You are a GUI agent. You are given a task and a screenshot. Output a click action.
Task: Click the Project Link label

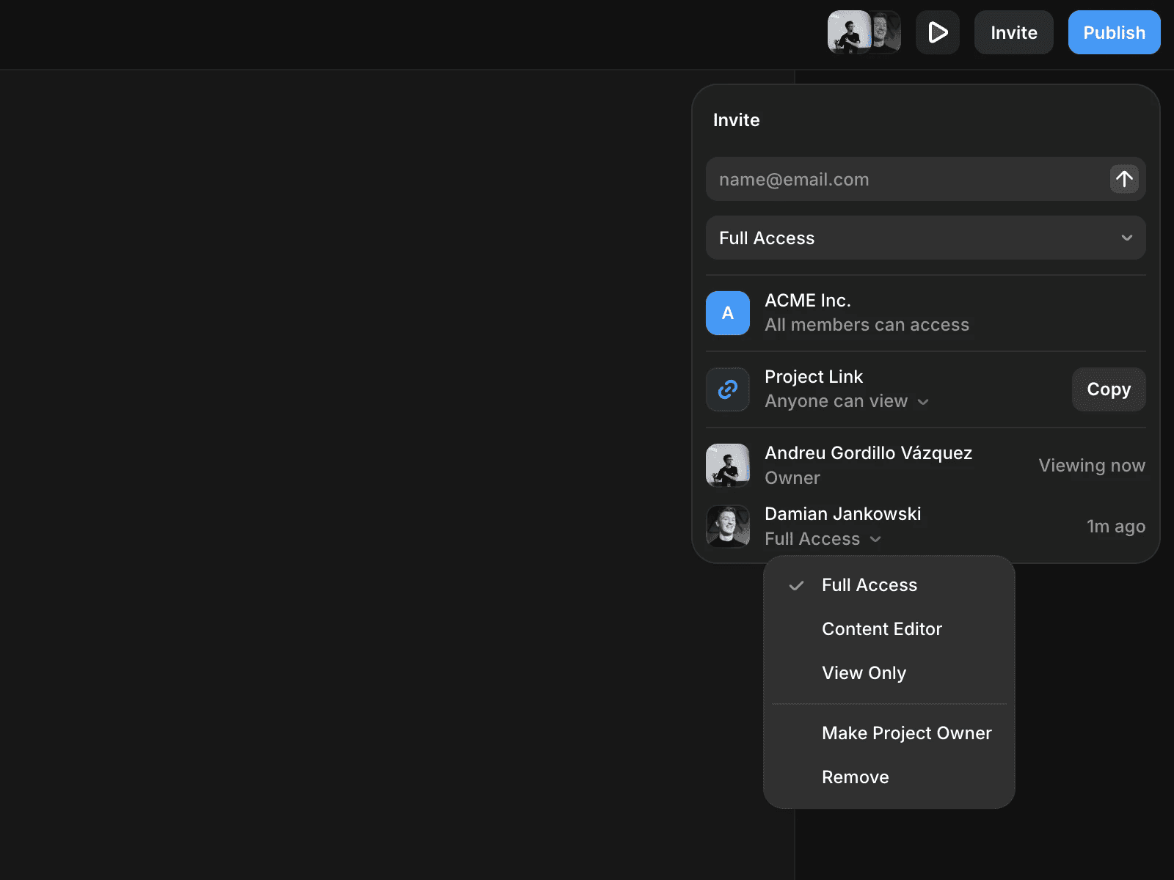pyautogui.click(x=814, y=377)
